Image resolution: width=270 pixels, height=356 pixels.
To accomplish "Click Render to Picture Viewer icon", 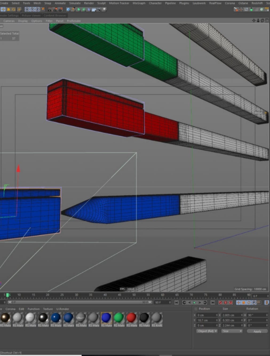I will tap(55, 9).
